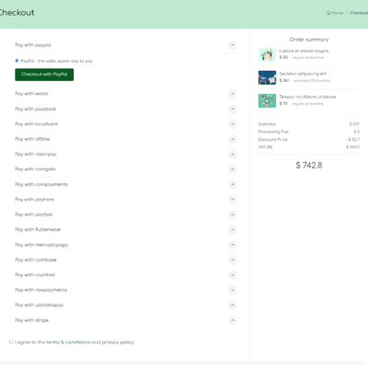The height and width of the screenshot is (368, 368).
Task: Click the Pay with coinbase heading
Action: click(x=36, y=259)
